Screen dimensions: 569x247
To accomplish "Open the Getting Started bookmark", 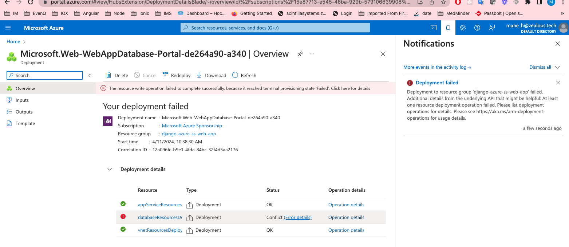I will [252, 13].
